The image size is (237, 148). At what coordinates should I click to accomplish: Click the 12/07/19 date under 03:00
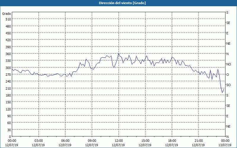38,145
